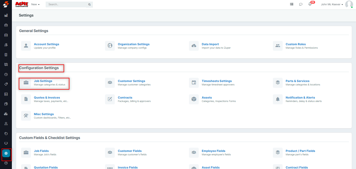Open the John Mc Keever user dropdown
356x169 pixels.
[x=332, y=4]
